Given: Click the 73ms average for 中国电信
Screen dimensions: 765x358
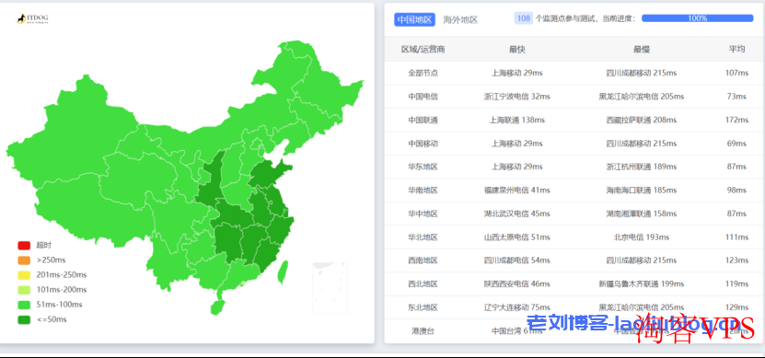Looking at the screenshot, I should point(736,97).
